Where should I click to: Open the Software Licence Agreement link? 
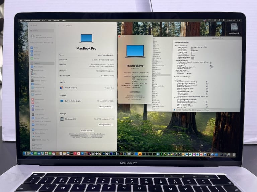click(78, 134)
